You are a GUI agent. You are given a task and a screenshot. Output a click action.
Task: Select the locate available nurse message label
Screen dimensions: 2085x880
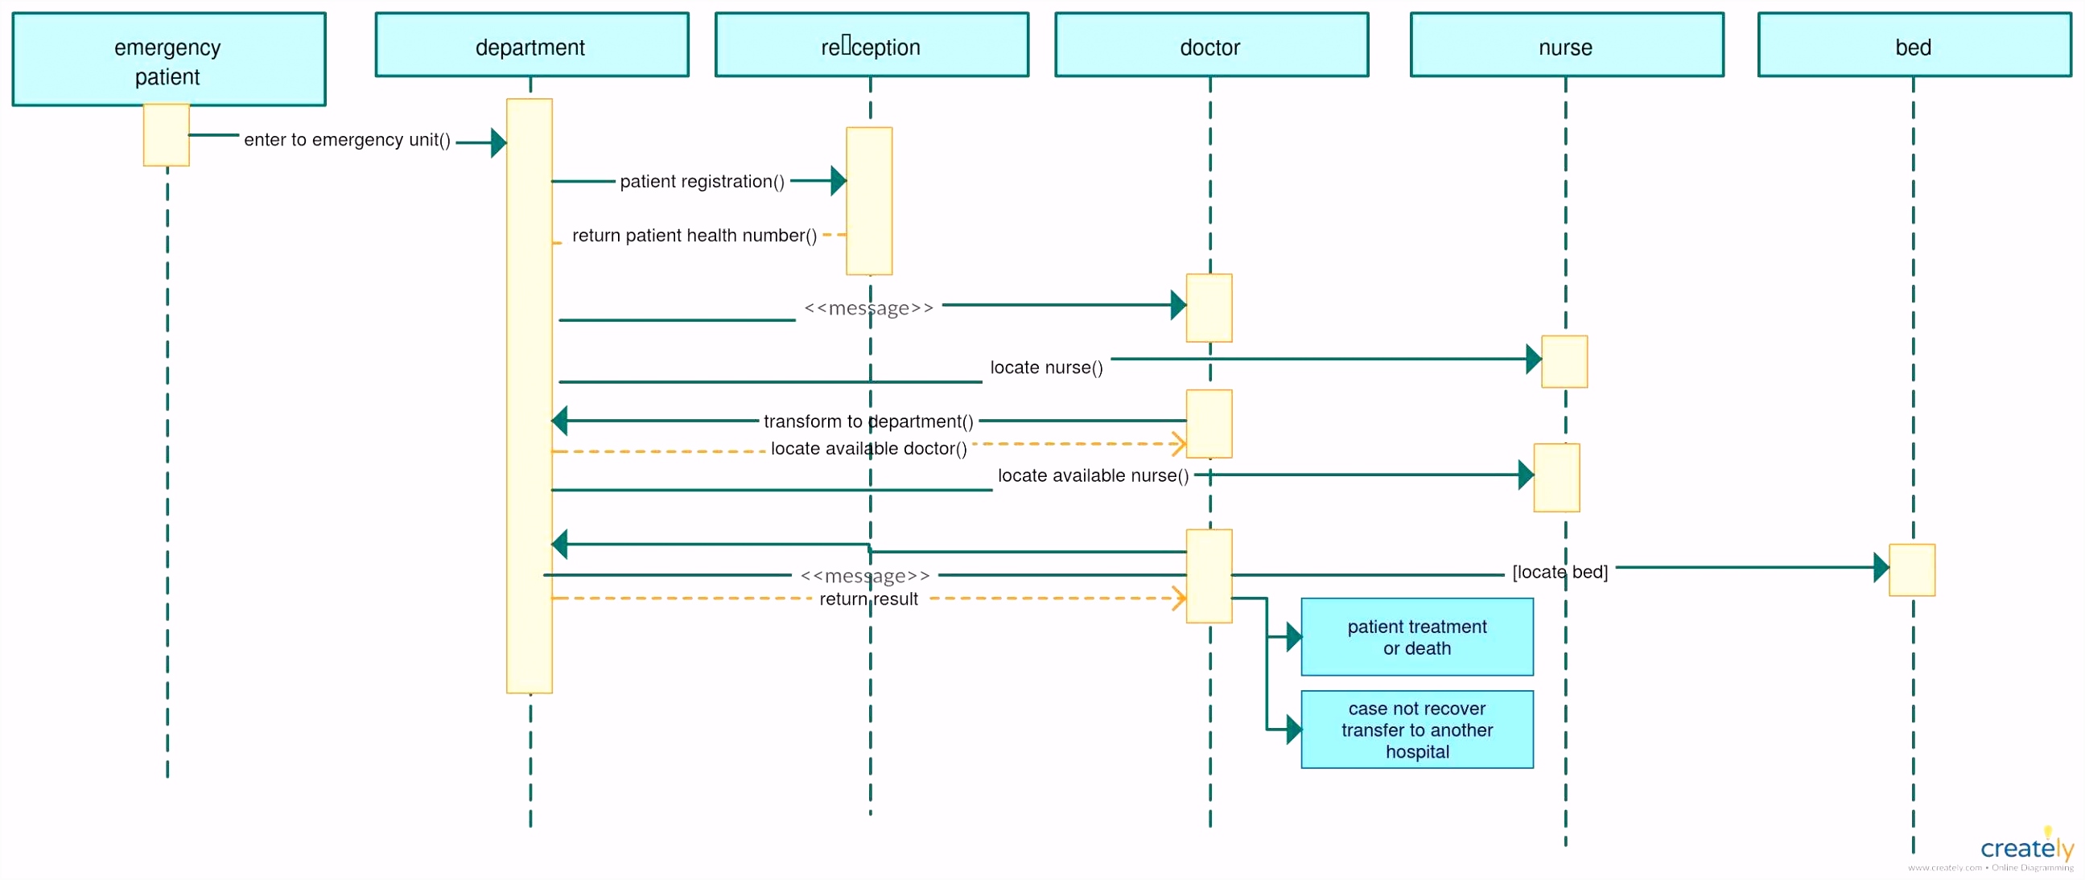click(1092, 475)
